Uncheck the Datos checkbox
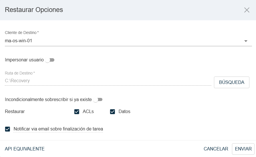This screenshot has width=256, height=157. pos(112,112)
